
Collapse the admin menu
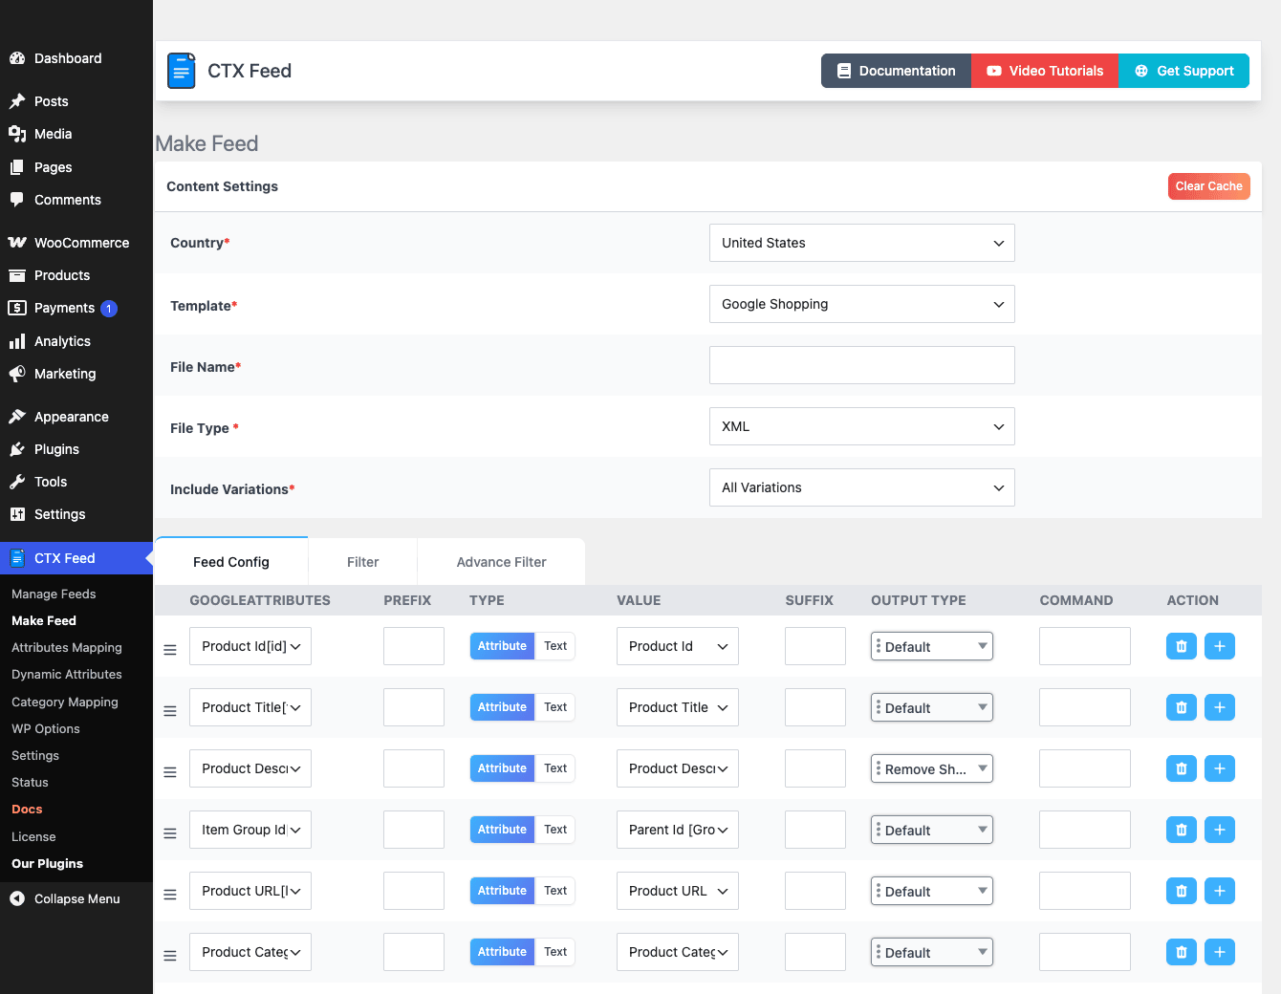click(x=76, y=898)
